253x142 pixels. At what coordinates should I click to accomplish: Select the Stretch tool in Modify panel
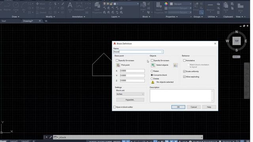(41, 12)
